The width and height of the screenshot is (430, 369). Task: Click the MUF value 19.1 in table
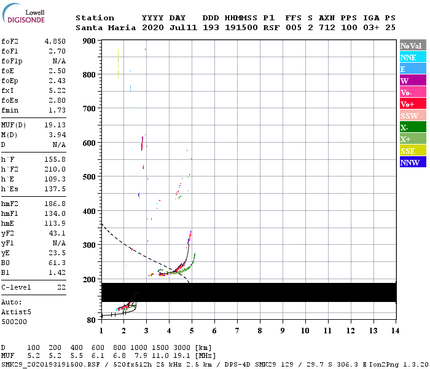[x=182, y=356]
